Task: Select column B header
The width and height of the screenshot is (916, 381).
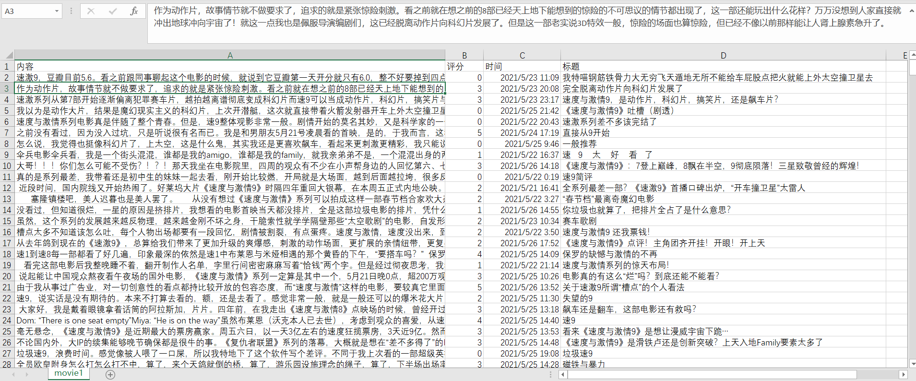Action: (x=464, y=55)
